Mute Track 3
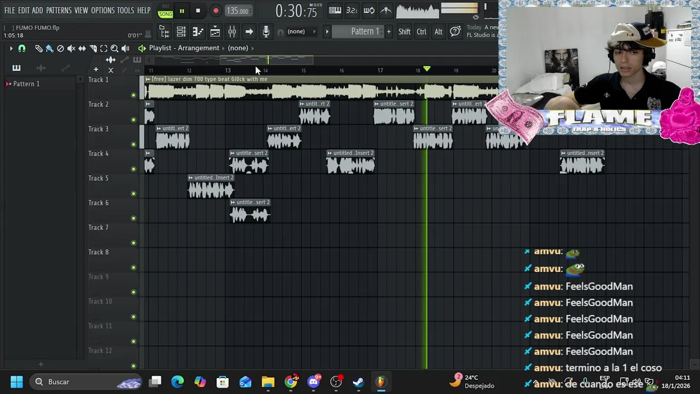The width and height of the screenshot is (700, 394). [133, 144]
